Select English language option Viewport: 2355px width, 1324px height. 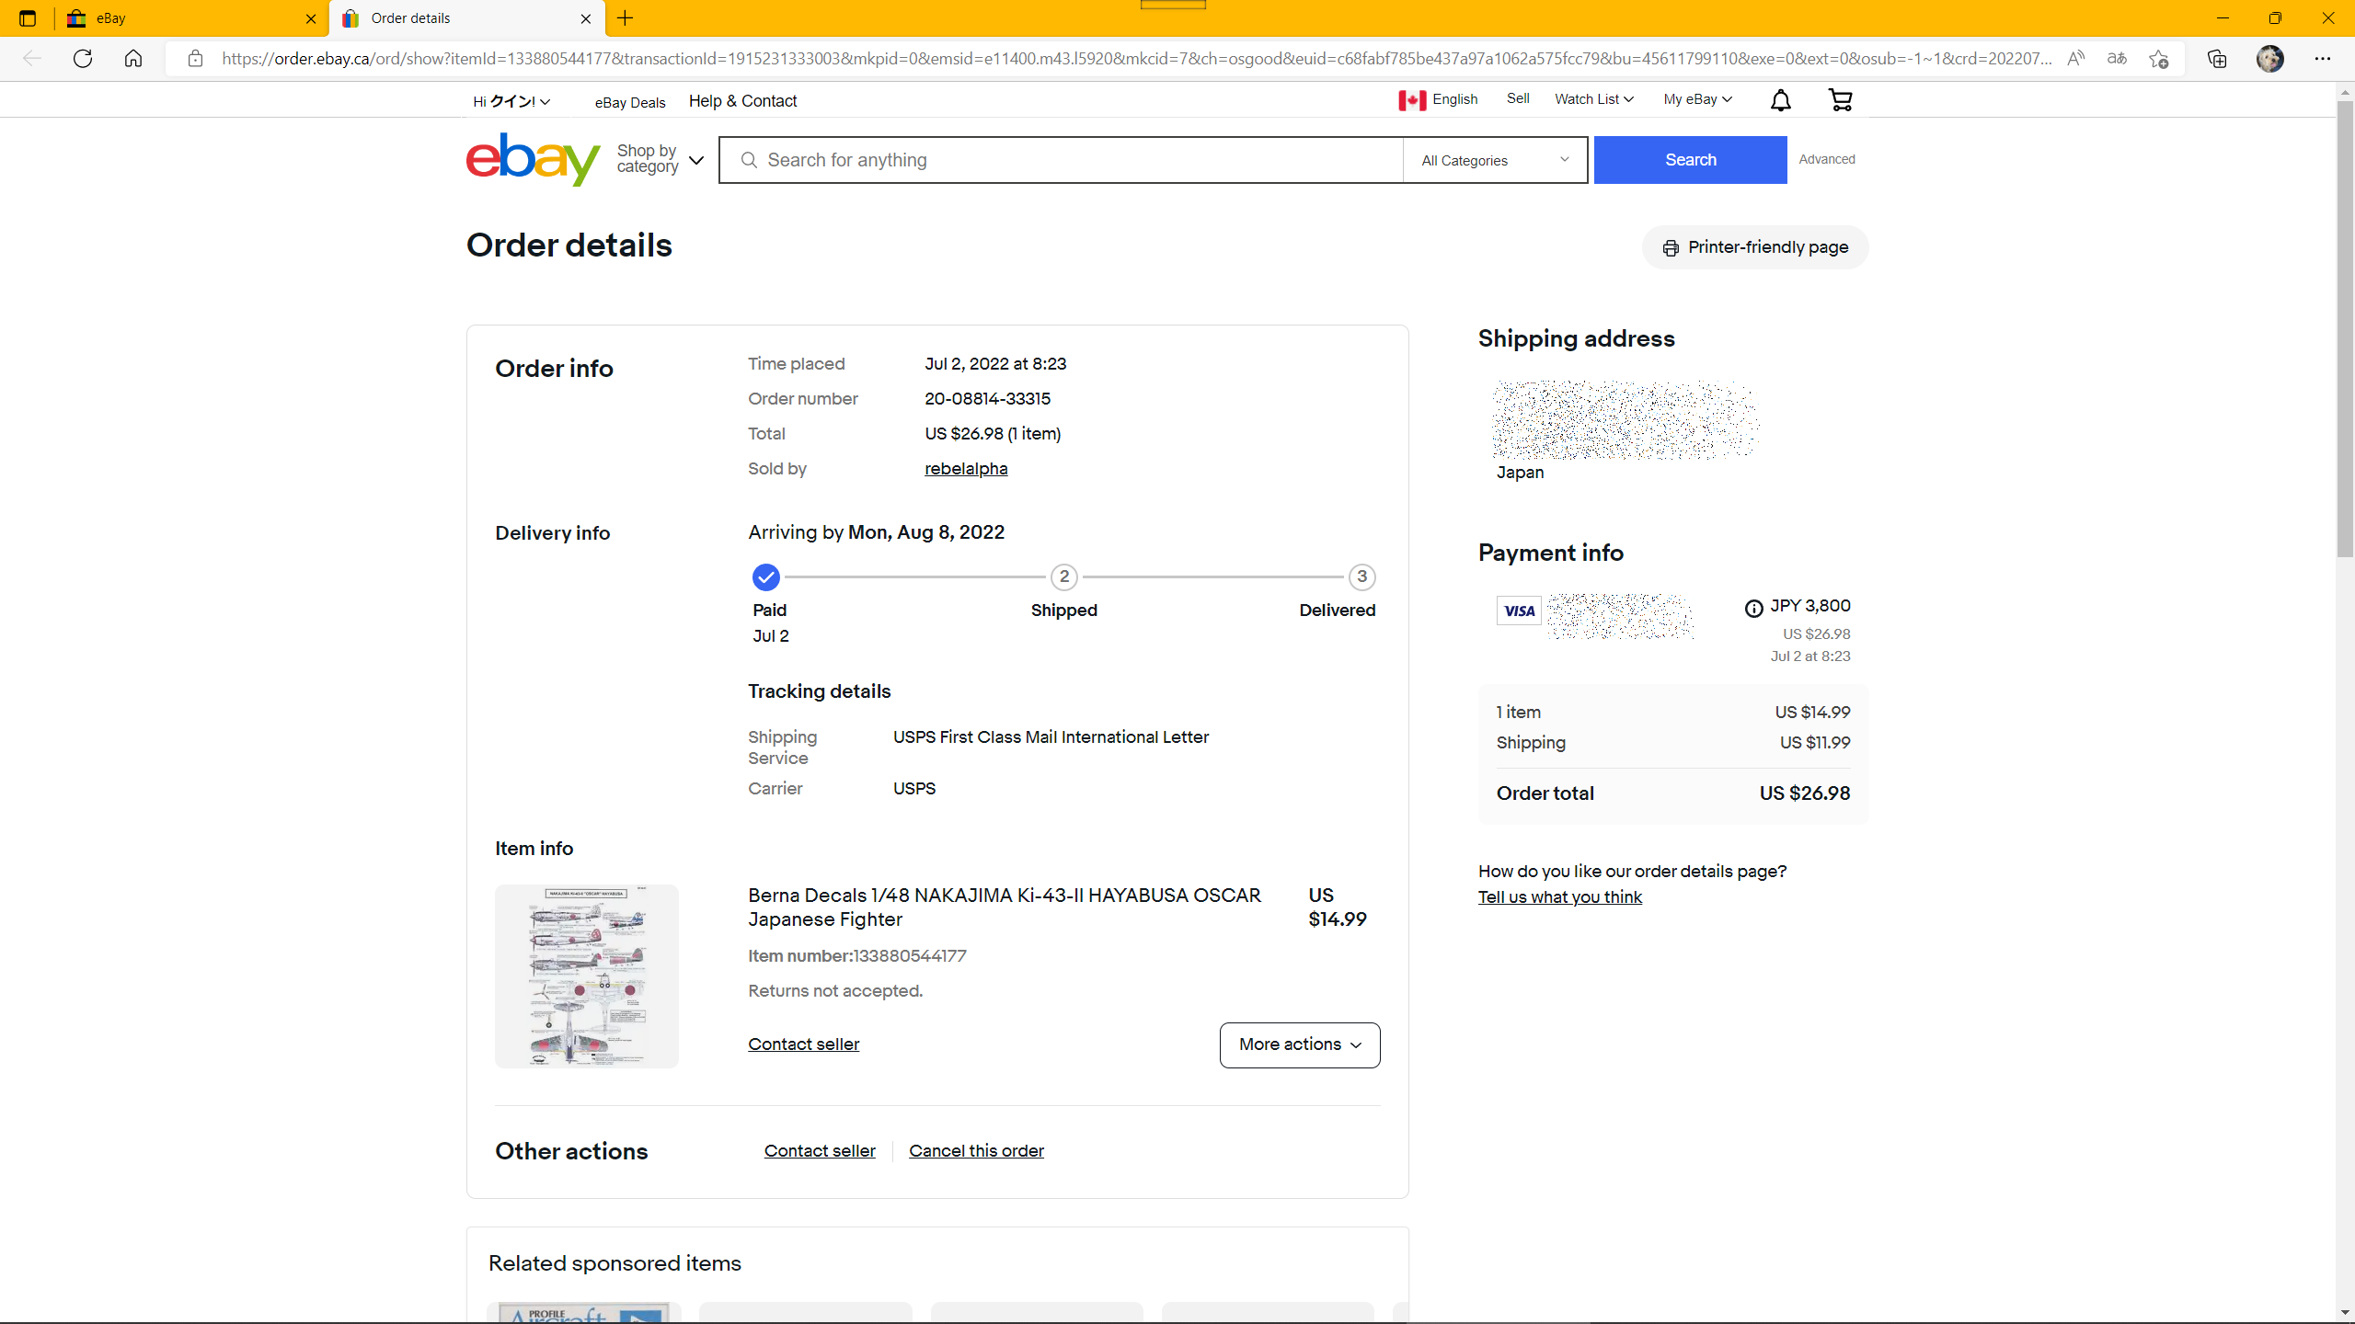tap(1455, 99)
